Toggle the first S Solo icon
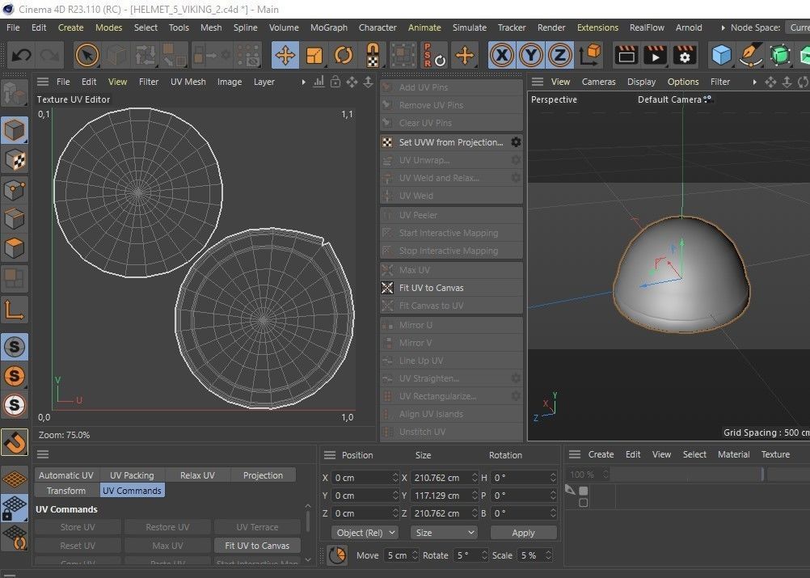This screenshot has height=578, width=810. [14, 347]
